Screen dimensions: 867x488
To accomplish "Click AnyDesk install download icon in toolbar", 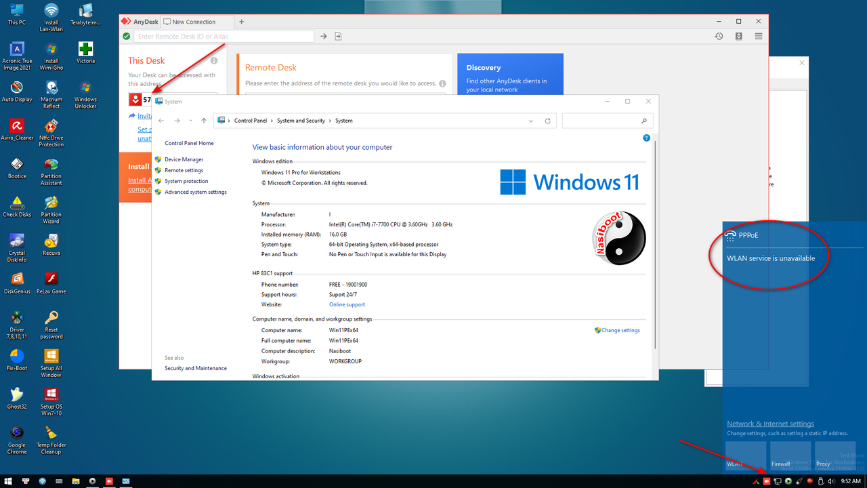I will pos(739,36).
